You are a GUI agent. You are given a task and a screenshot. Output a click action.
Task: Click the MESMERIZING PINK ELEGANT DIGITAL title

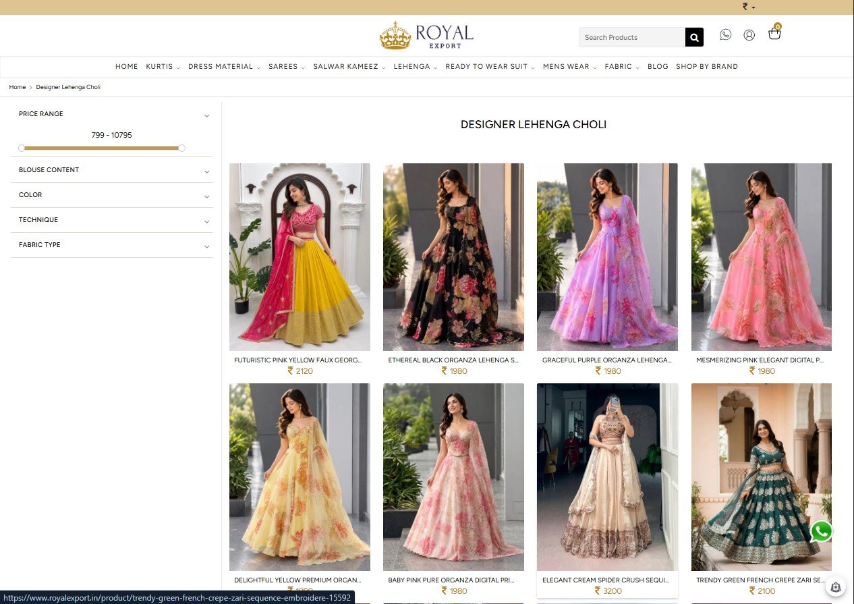762,360
